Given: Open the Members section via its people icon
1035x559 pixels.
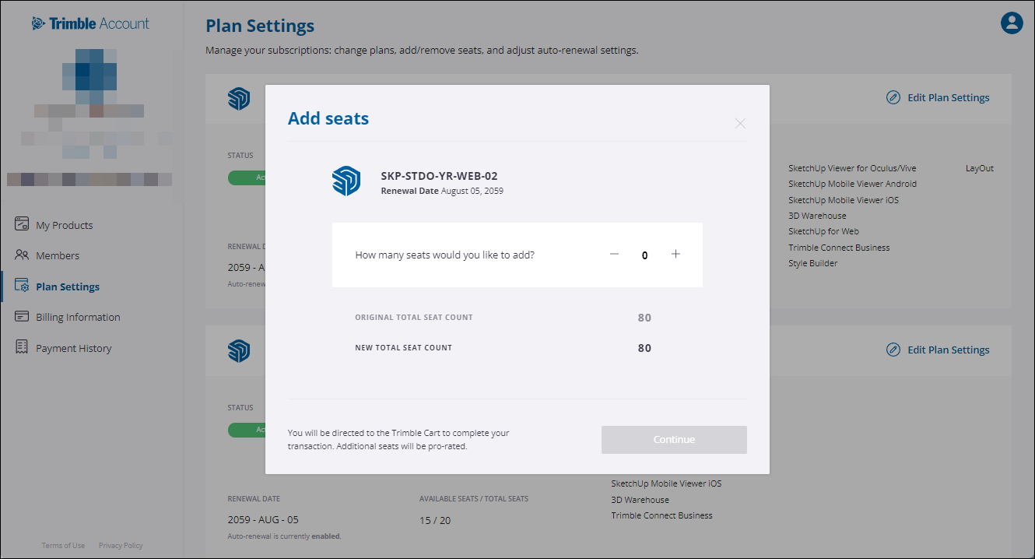Looking at the screenshot, I should coord(21,255).
